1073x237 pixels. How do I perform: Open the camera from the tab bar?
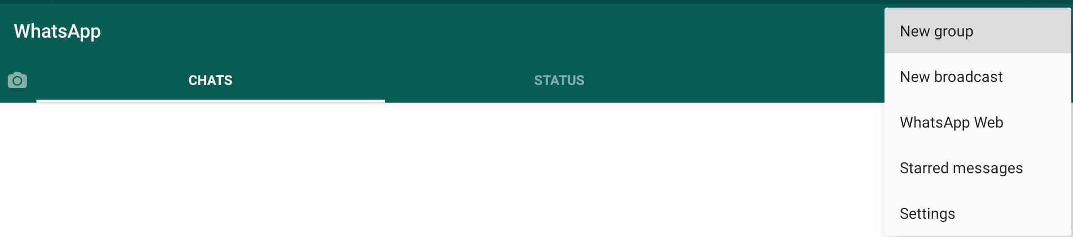(x=17, y=80)
